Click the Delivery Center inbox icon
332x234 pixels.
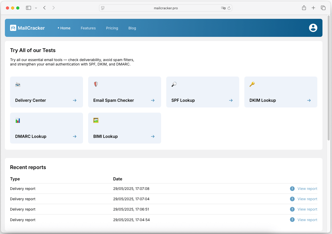click(18, 84)
